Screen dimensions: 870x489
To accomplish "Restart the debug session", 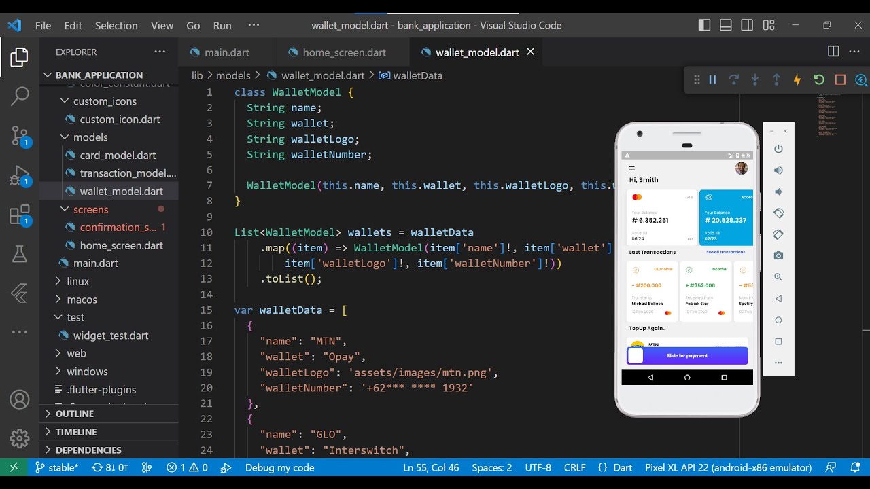I will click(819, 79).
